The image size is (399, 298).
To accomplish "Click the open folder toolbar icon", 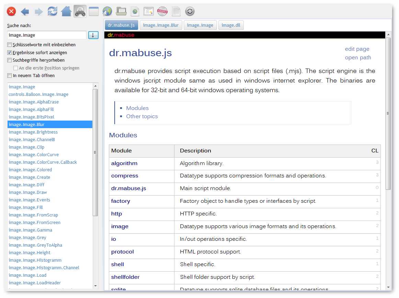I will pyautogui.click(x=121, y=12).
